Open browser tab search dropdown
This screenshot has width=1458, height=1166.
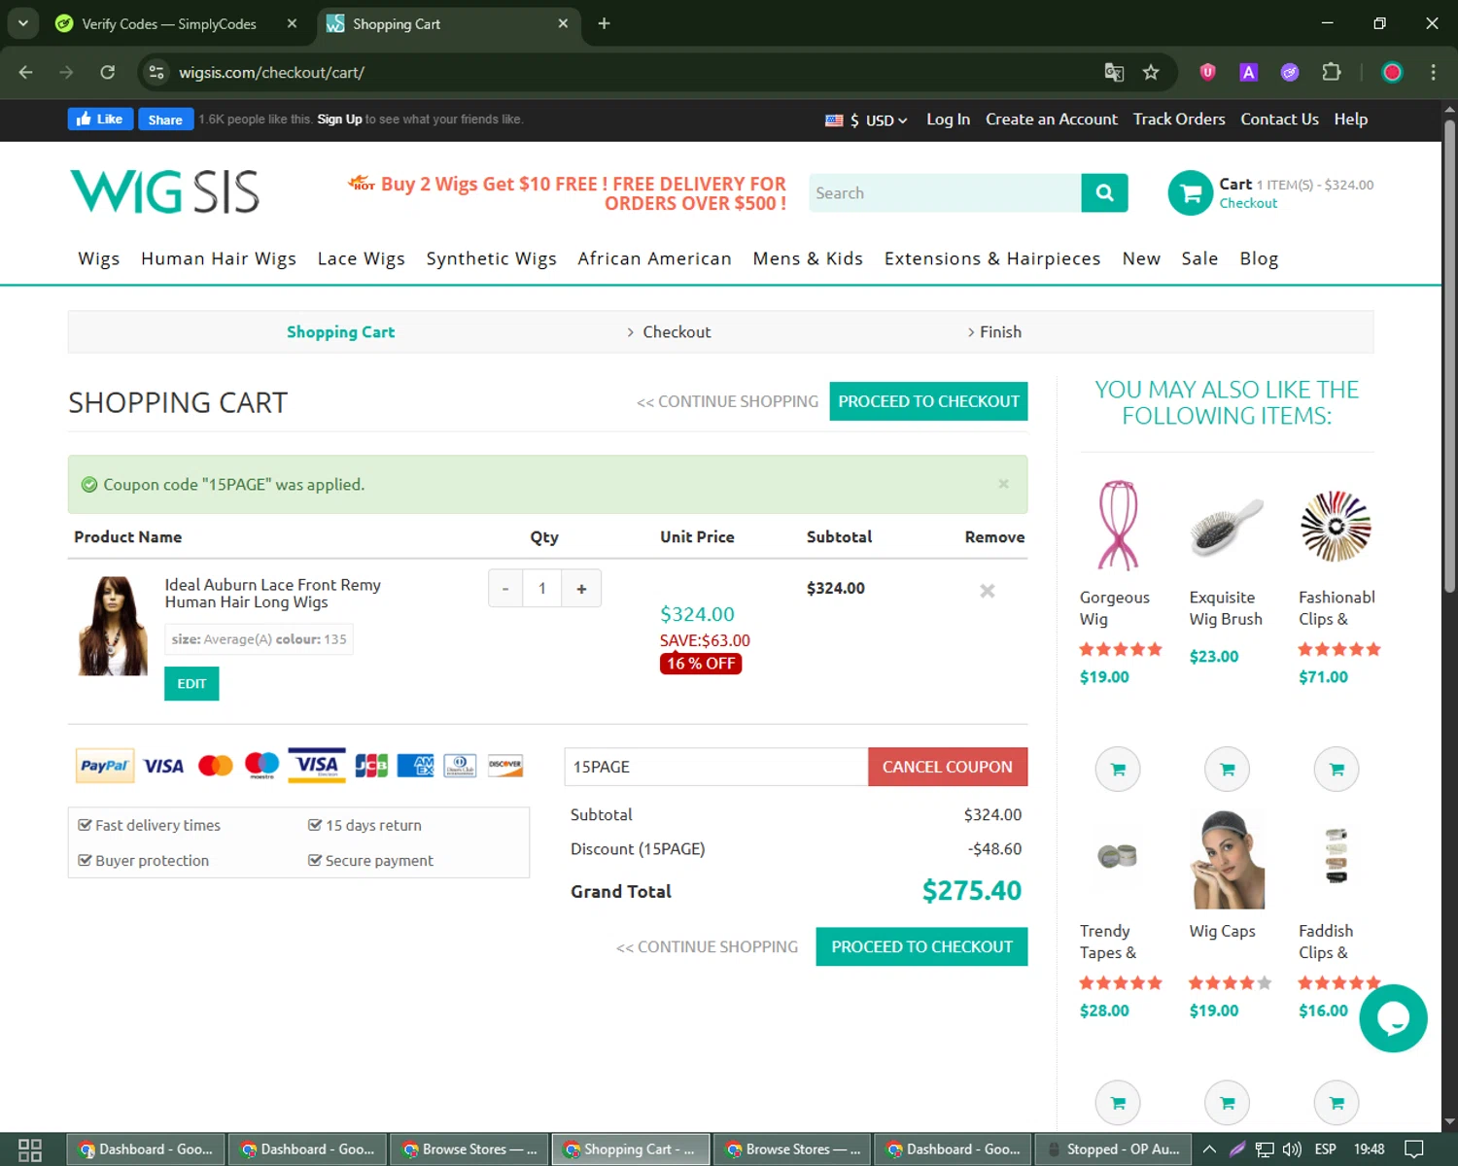(22, 23)
